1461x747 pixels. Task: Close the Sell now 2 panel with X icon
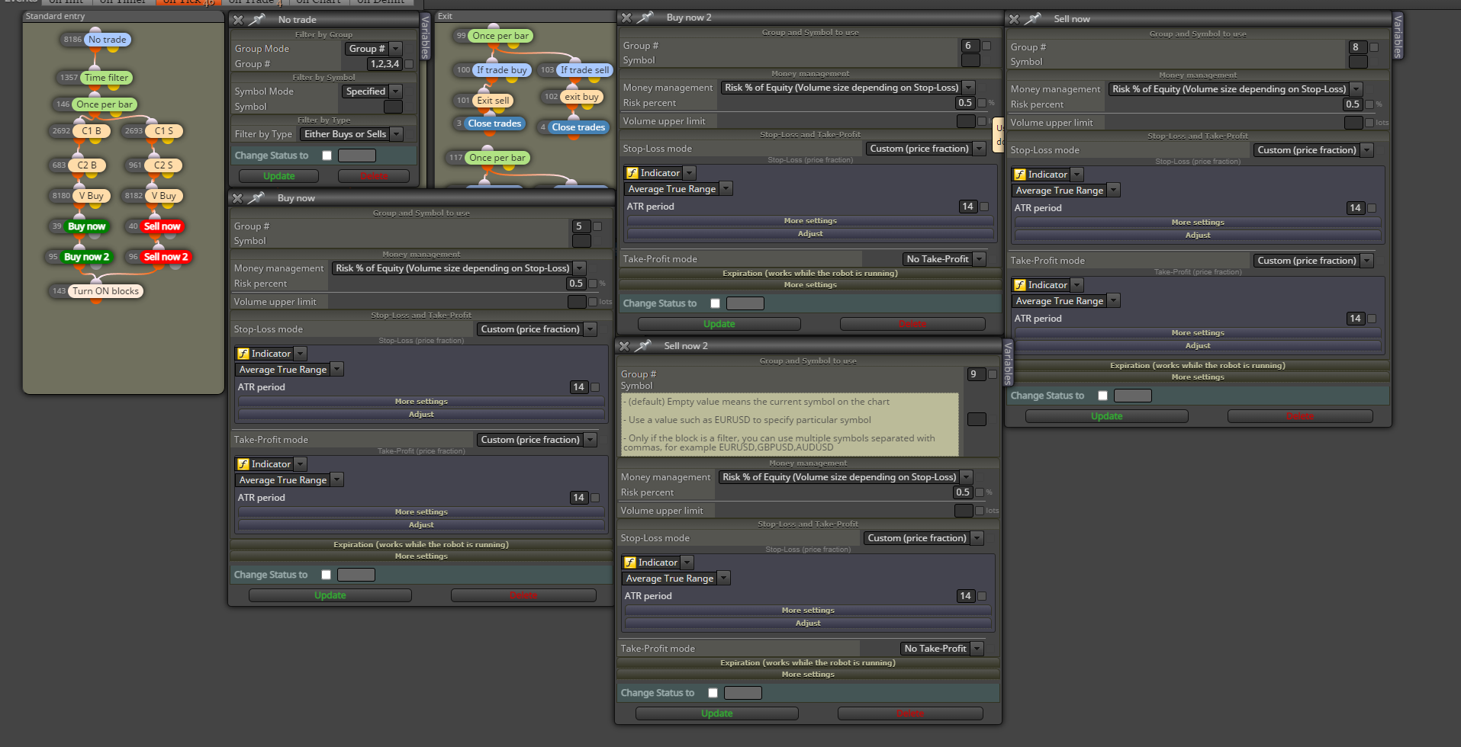[624, 346]
